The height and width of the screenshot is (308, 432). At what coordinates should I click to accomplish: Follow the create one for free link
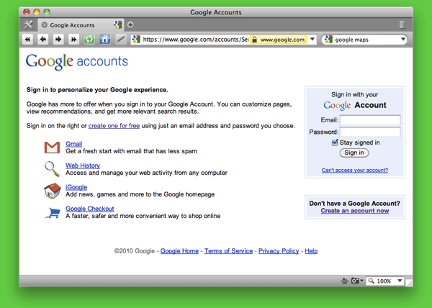[x=114, y=126]
